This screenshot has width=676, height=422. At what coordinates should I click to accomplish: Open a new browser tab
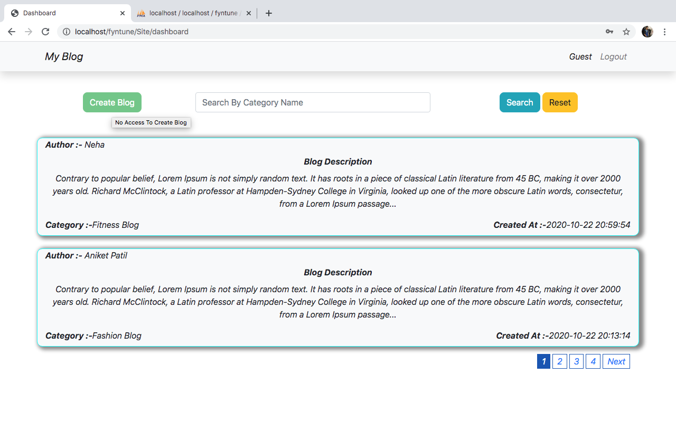pos(269,13)
